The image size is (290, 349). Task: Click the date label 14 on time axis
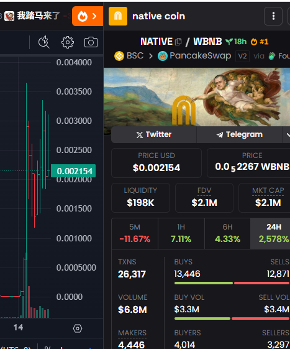(x=18, y=327)
